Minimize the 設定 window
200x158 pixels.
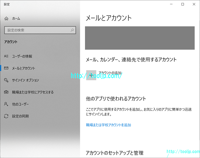tap(171, 4)
